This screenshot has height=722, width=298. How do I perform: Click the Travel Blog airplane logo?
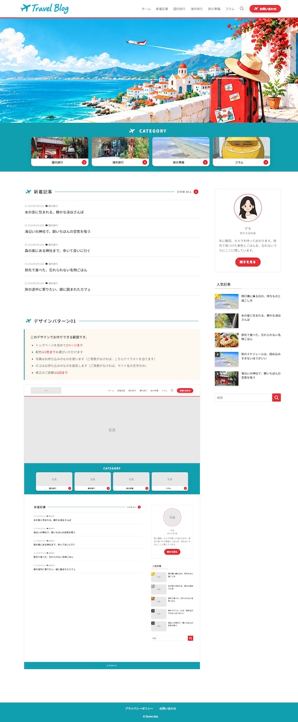[44, 8]
